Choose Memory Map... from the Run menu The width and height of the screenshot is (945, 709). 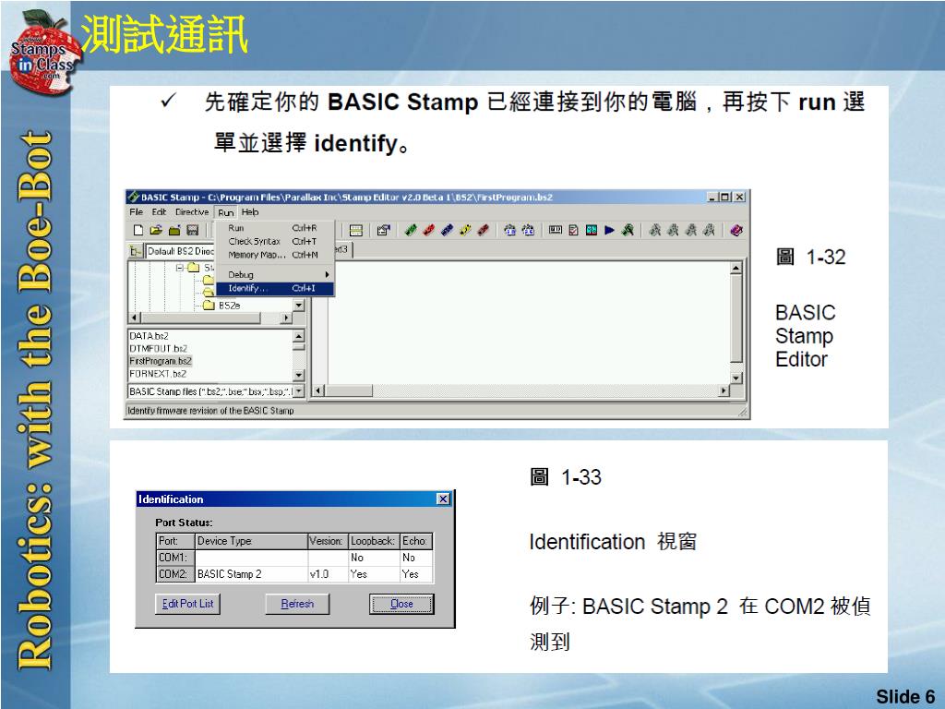(274, 255)
